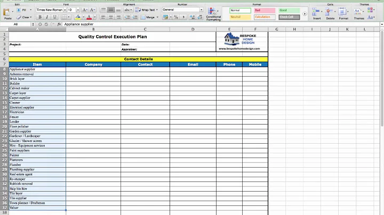Image resolution: width=384 pixels, height=215 pixels.
Task: Select the cell reading Town planner / Draftsman
Action: 37,203
